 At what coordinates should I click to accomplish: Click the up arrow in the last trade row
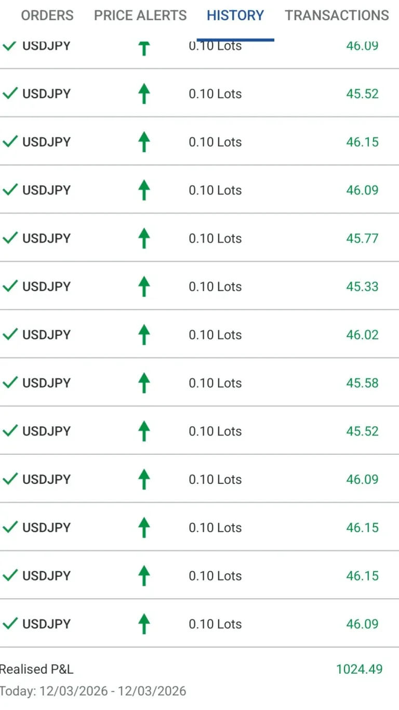coord(144,624)
